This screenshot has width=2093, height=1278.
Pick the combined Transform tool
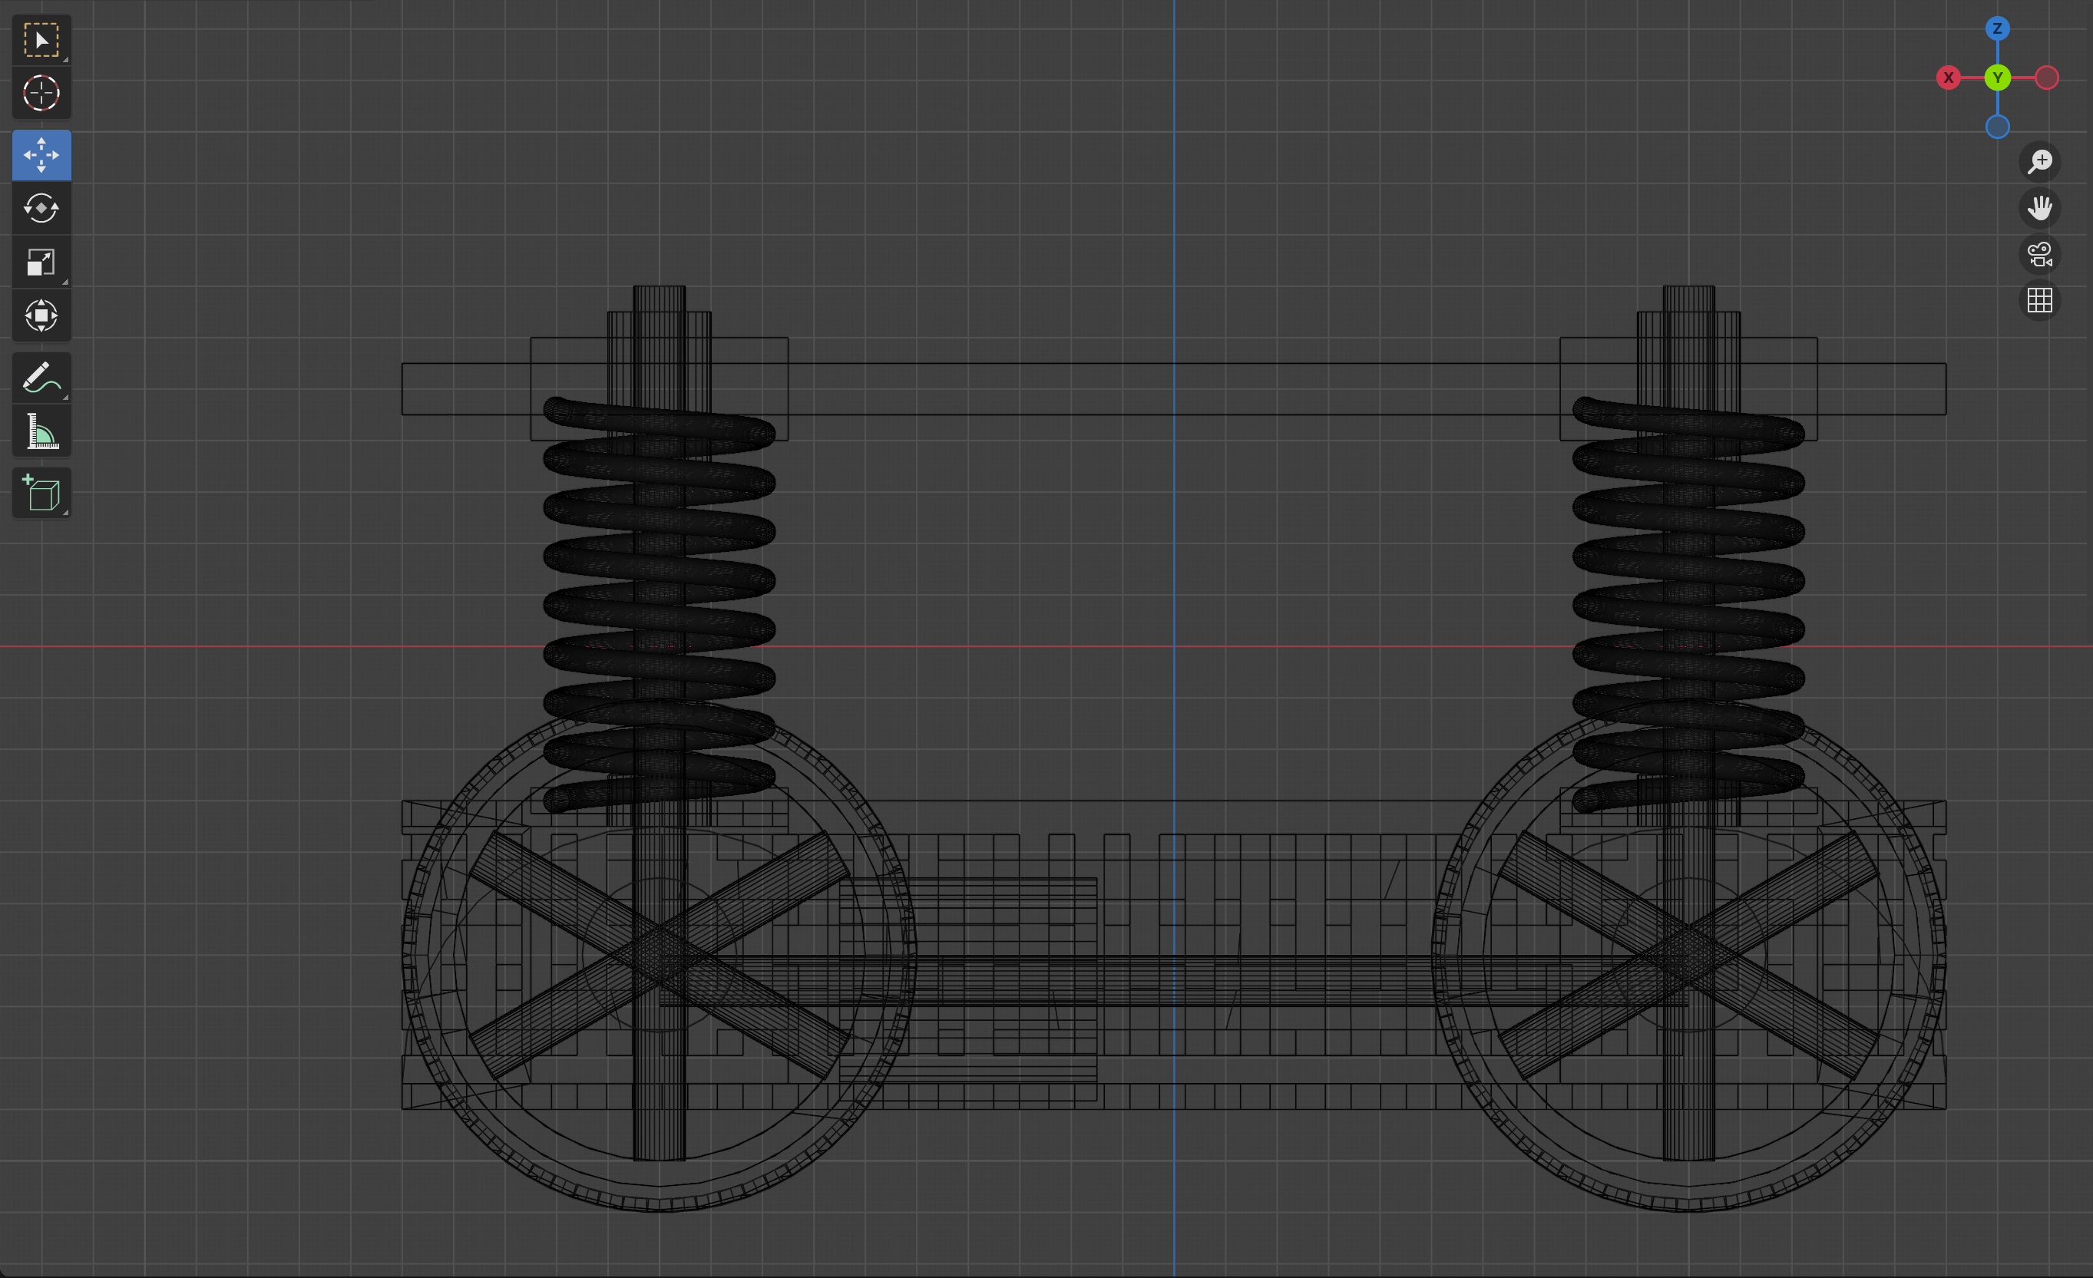41,316
